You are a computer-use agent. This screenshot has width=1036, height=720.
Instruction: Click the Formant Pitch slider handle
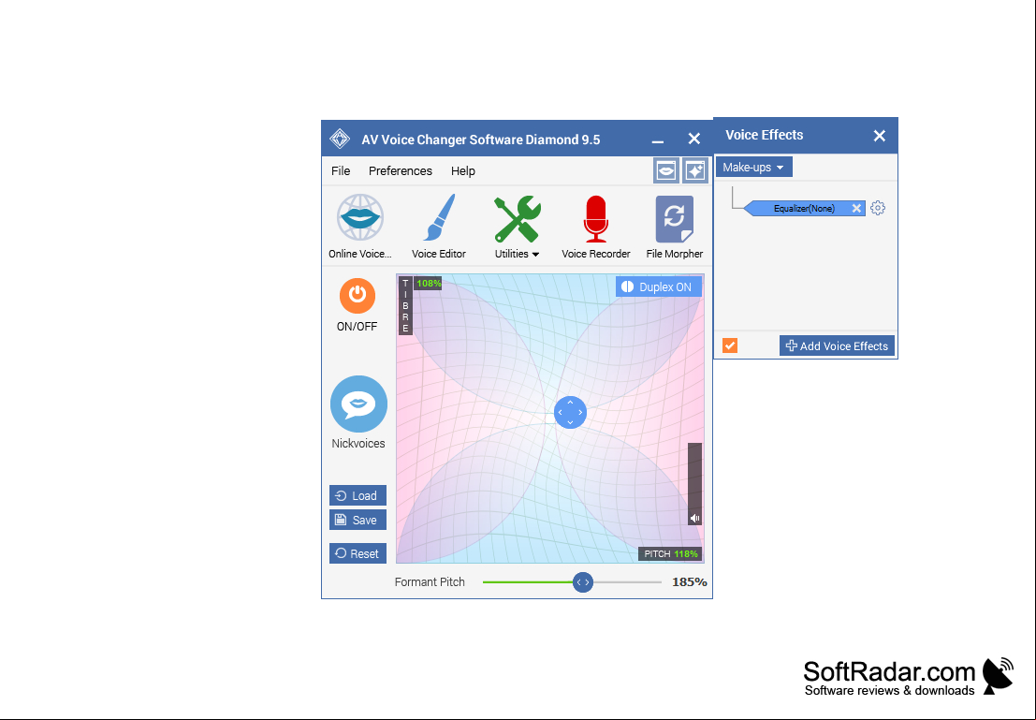pyautogui.click(x=583, y=582)
